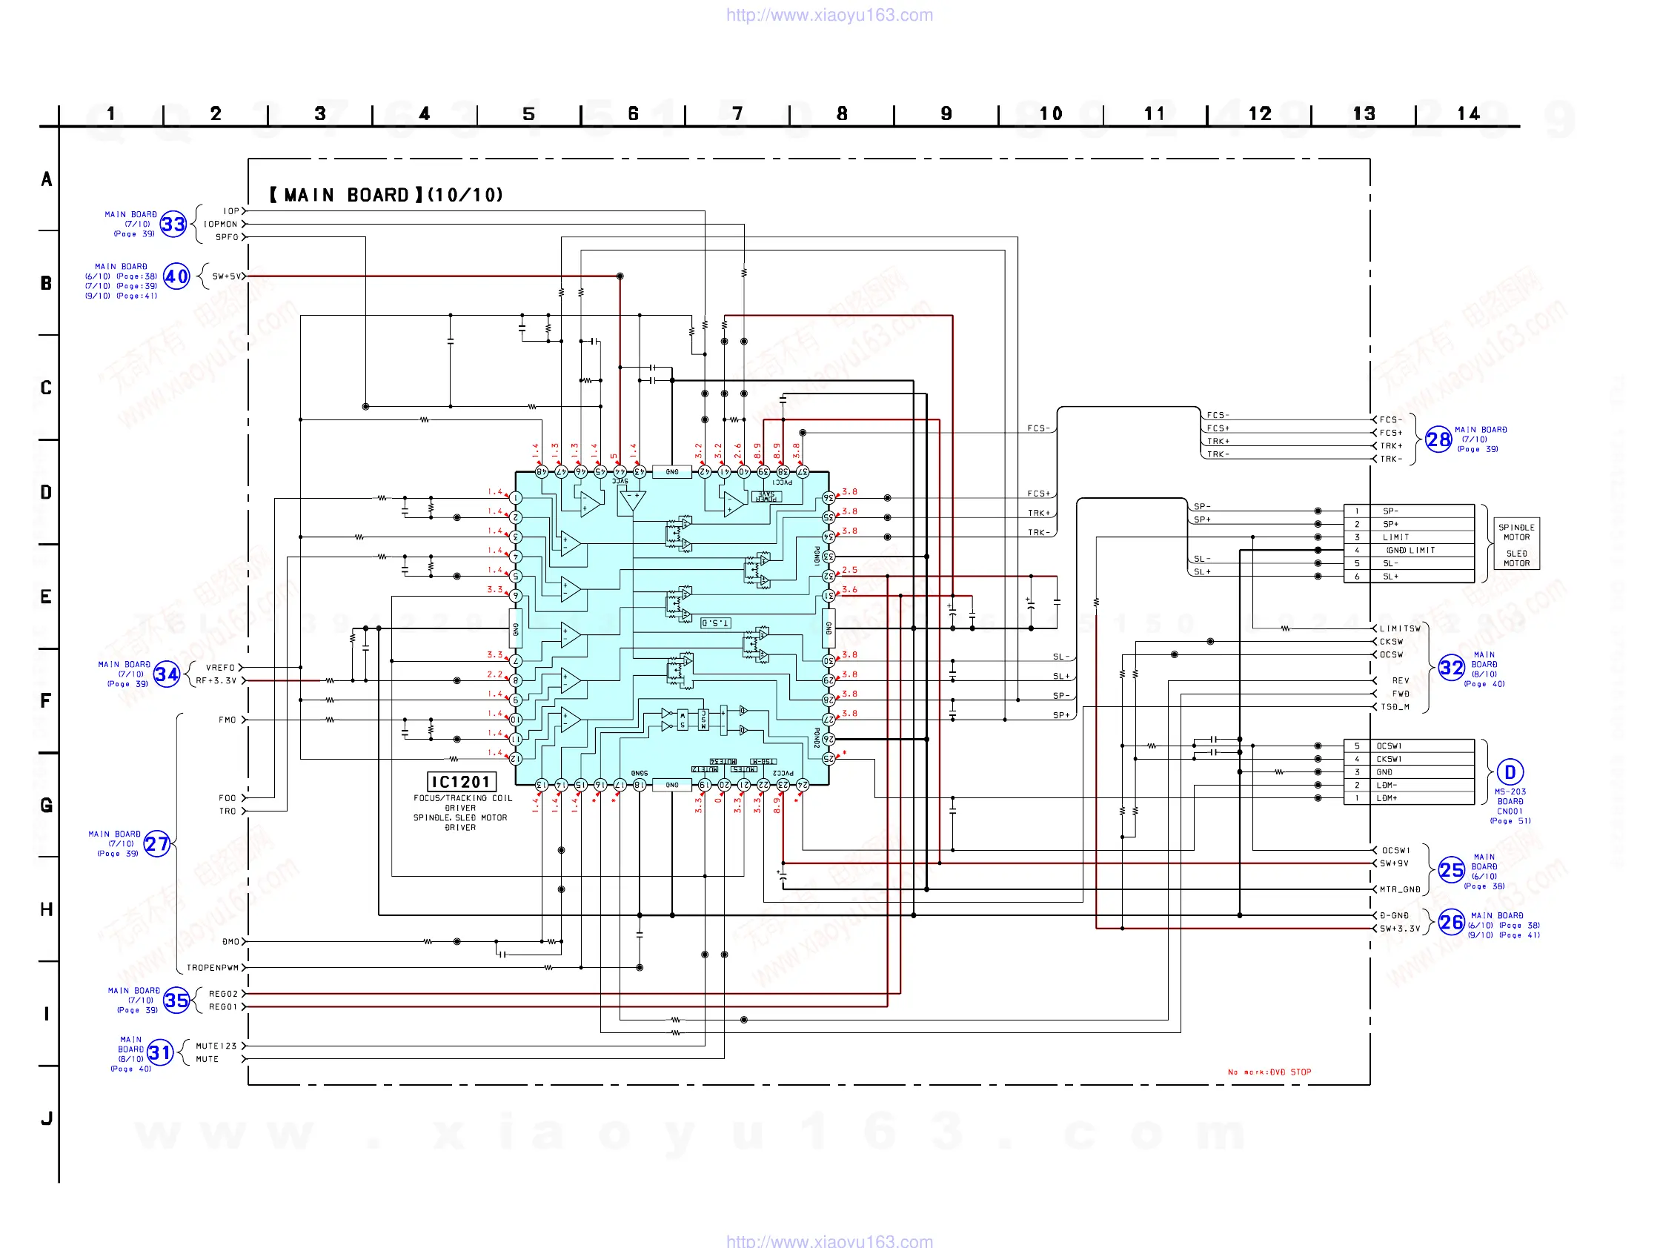Select the circled 34 VREFO reference marker

167,674
